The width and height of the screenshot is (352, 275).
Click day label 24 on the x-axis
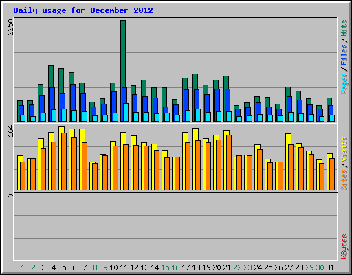(x=258, y=267)
